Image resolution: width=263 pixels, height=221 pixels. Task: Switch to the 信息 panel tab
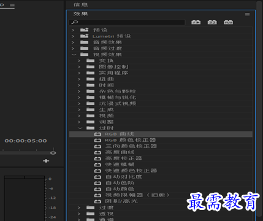80,4
